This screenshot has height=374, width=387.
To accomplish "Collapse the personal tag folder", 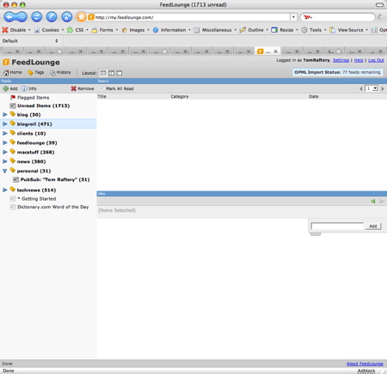I will (x=5, y=171).
